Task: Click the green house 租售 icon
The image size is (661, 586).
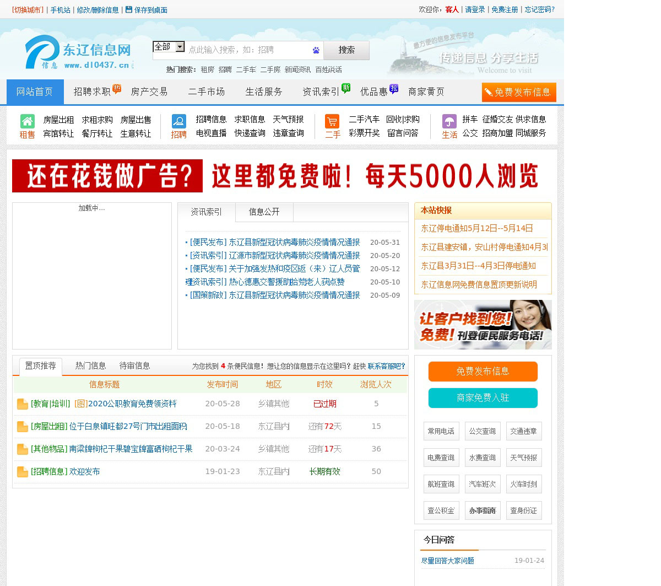Action: coord(27,121)
